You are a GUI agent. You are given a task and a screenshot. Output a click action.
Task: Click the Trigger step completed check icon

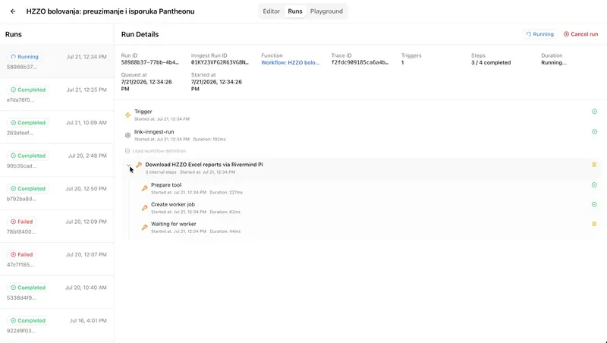pos(594,112)
